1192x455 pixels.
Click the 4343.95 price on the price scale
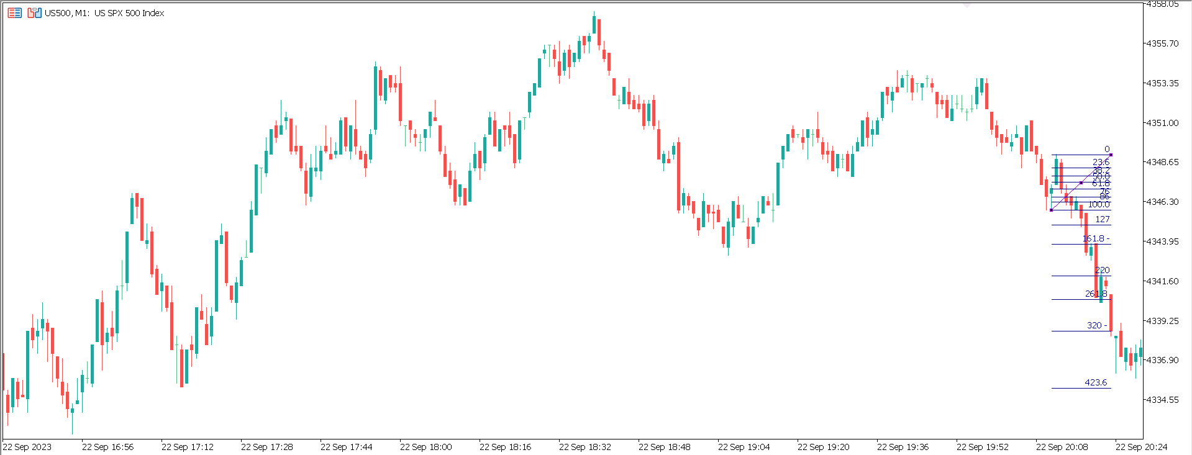point(1162,241)
